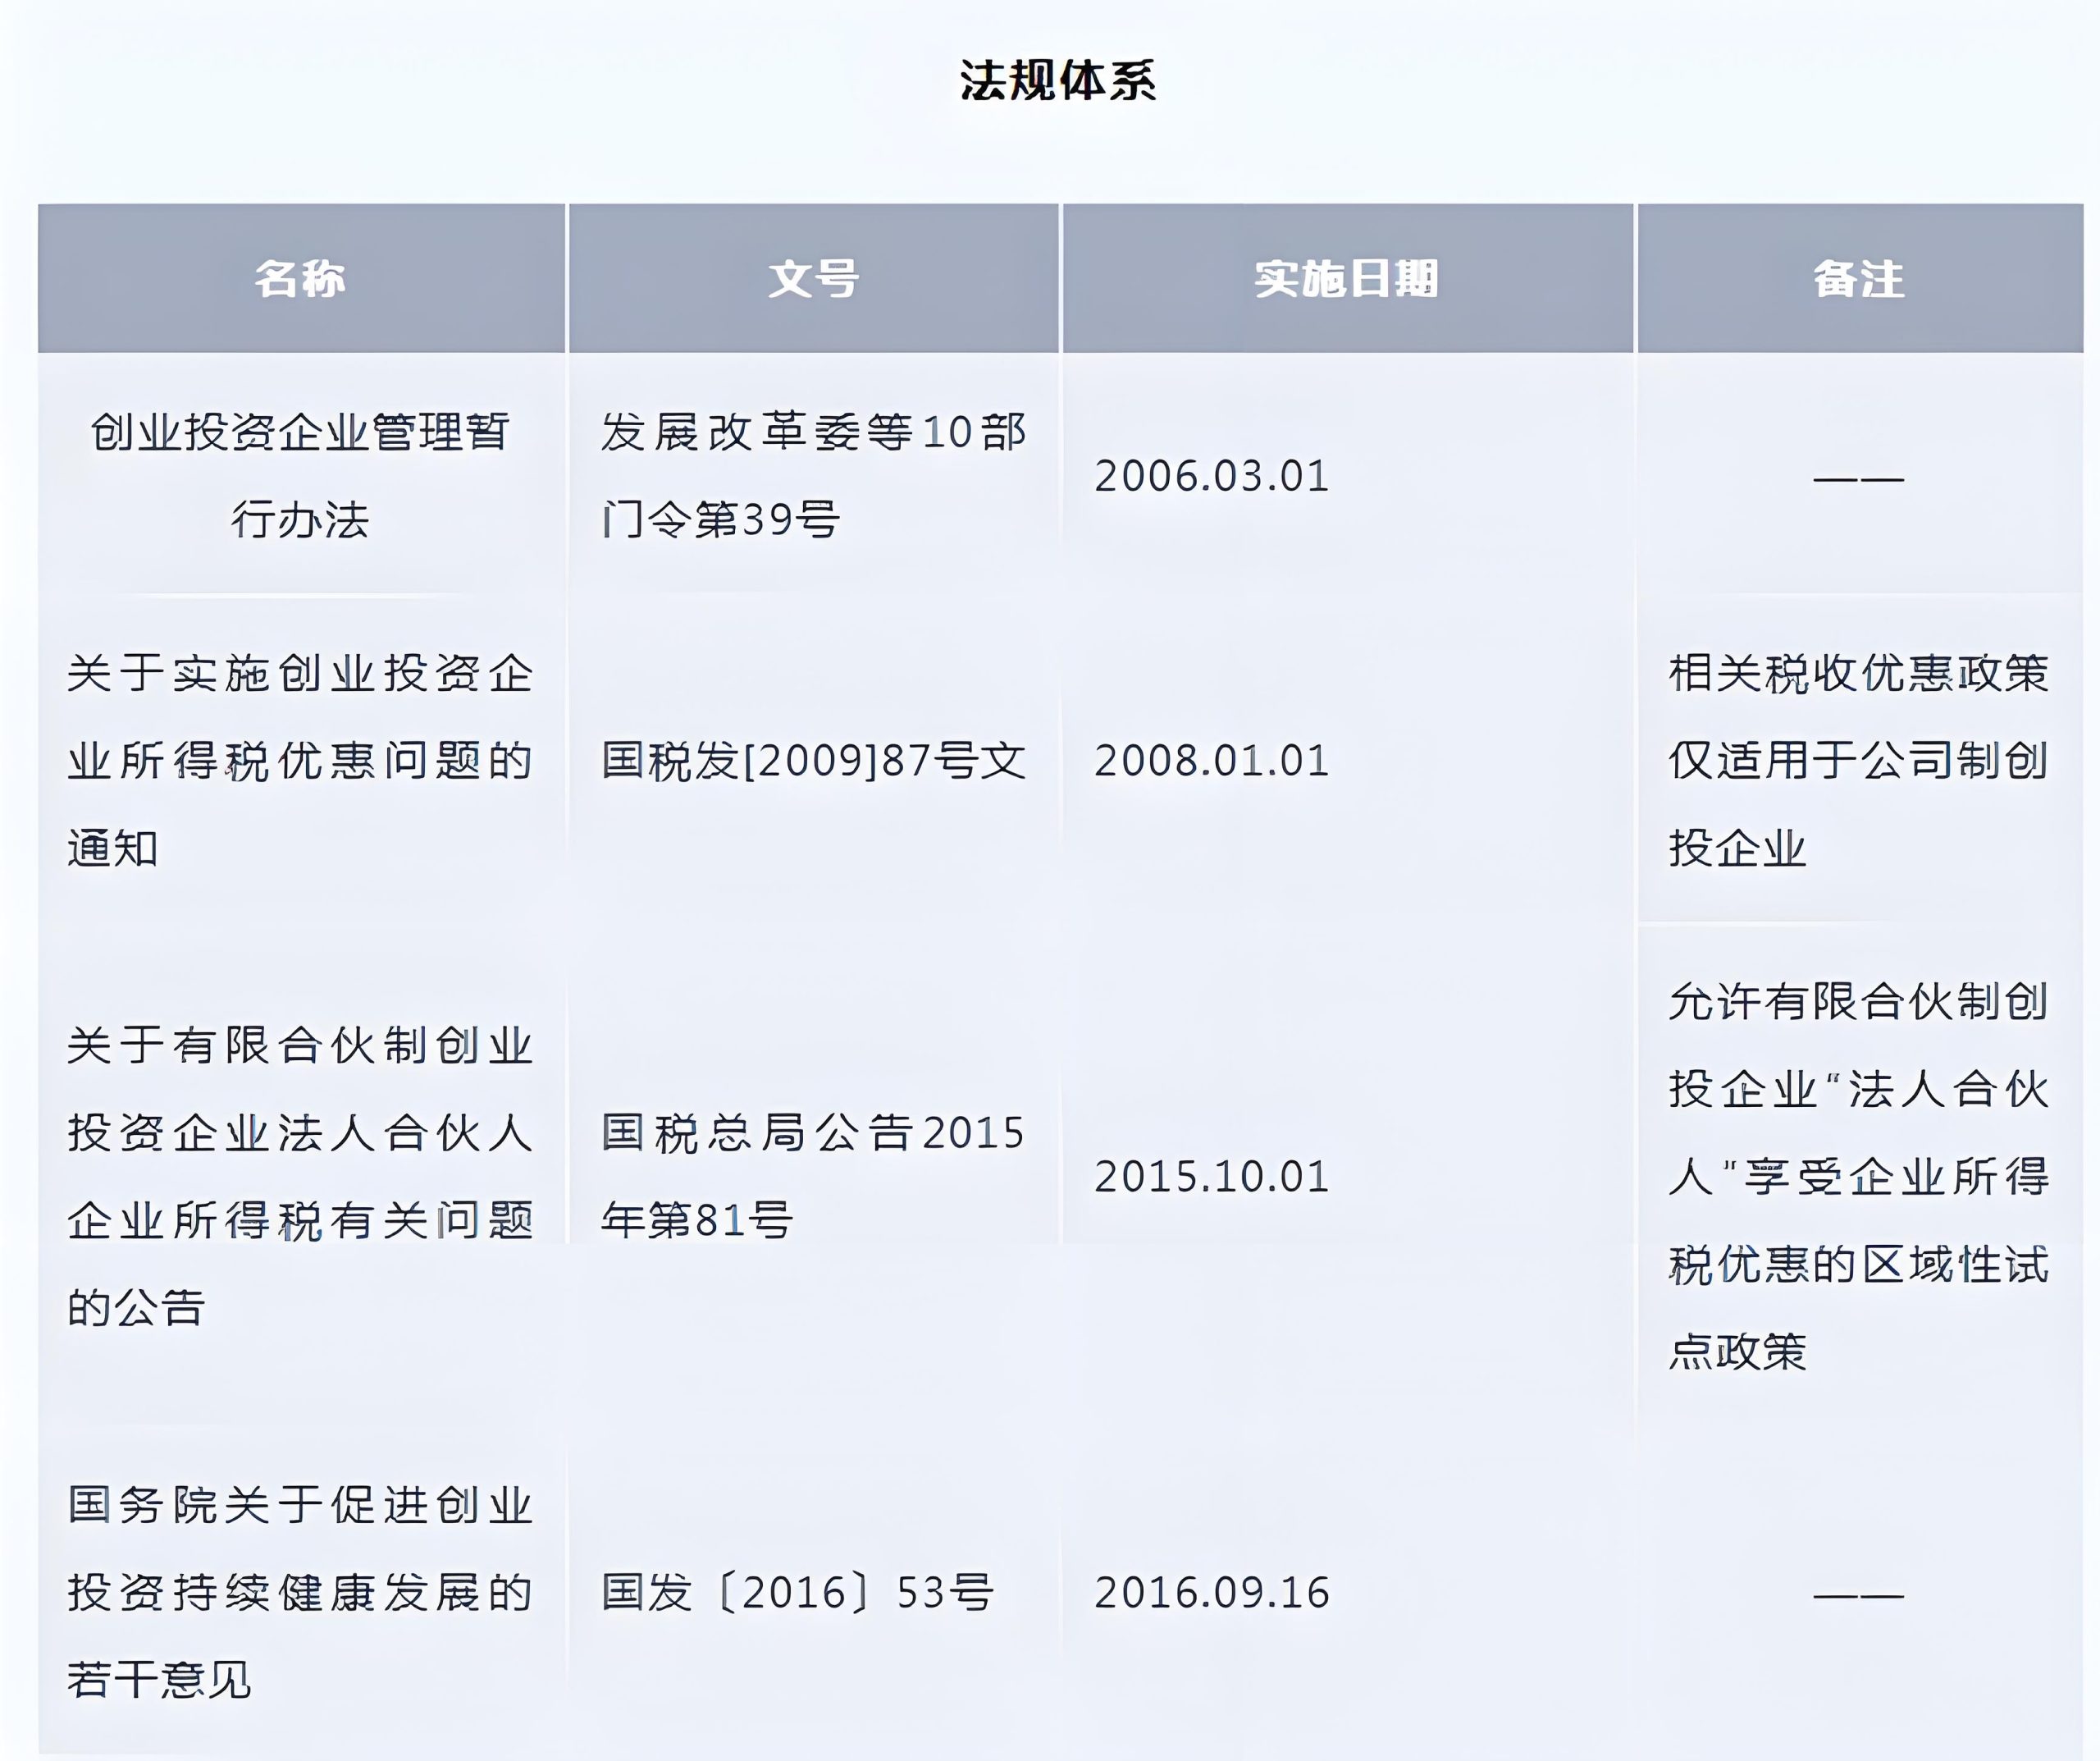Click the dash in first row remarks

click(x=1858, y=478)
